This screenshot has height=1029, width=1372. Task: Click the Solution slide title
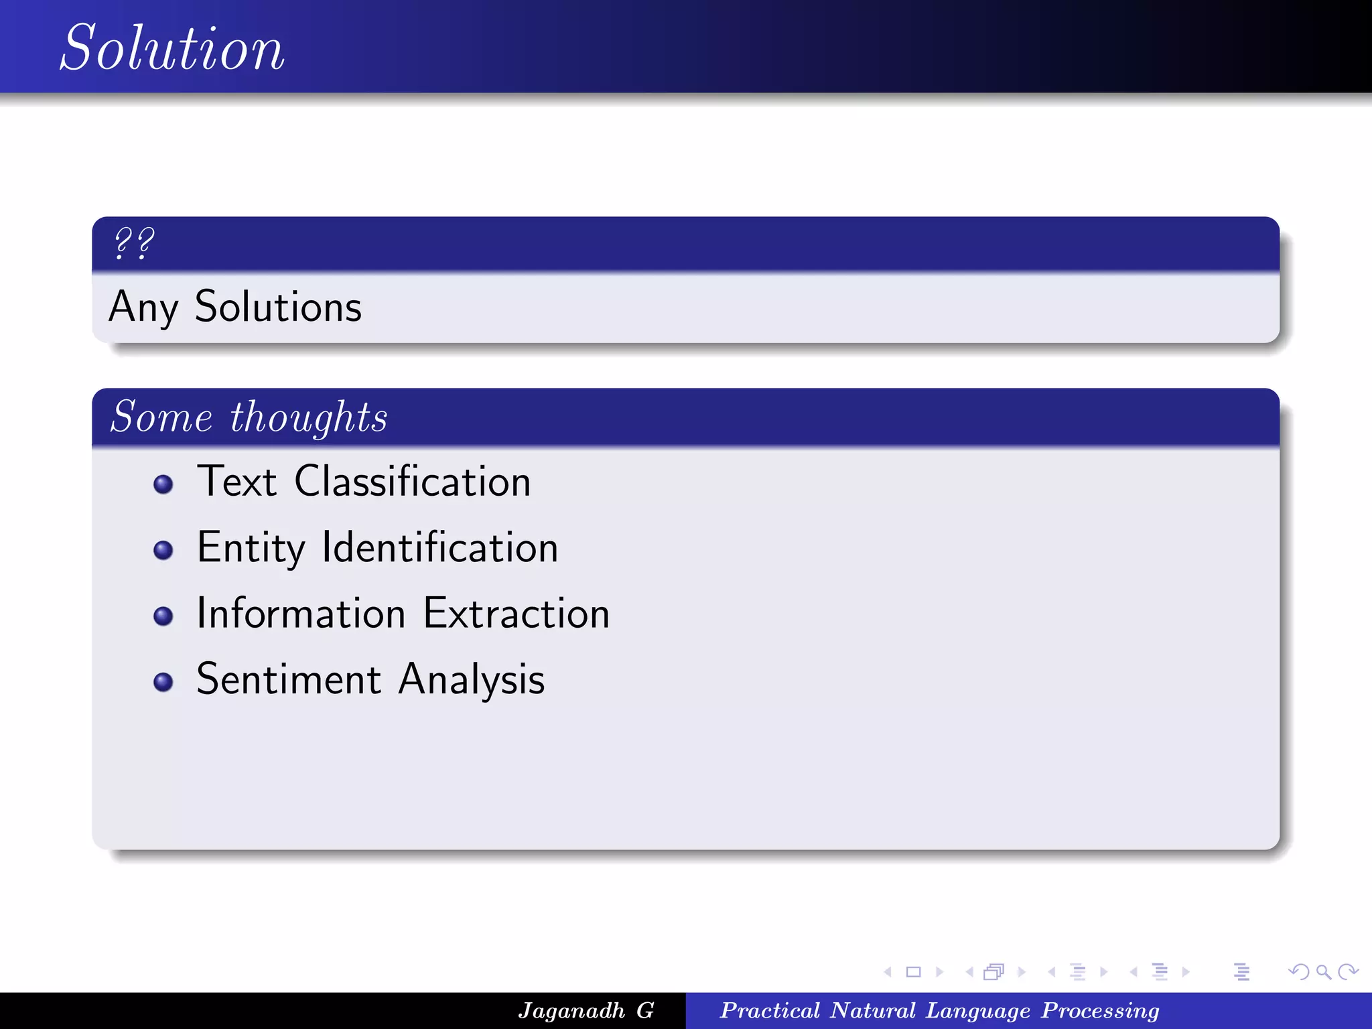pos(173,48)
